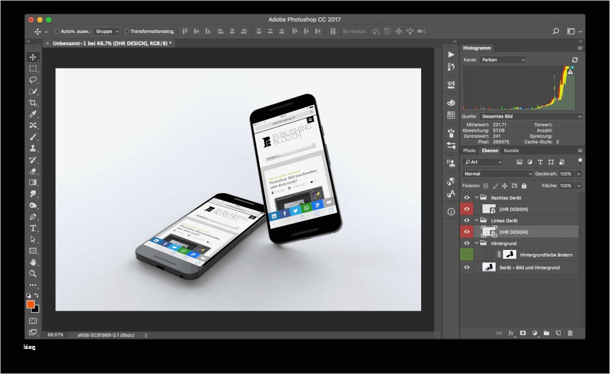This screenshot has height=374, width=610.
Task: Switch to the Pfade tab
Action: click(469, 150)
